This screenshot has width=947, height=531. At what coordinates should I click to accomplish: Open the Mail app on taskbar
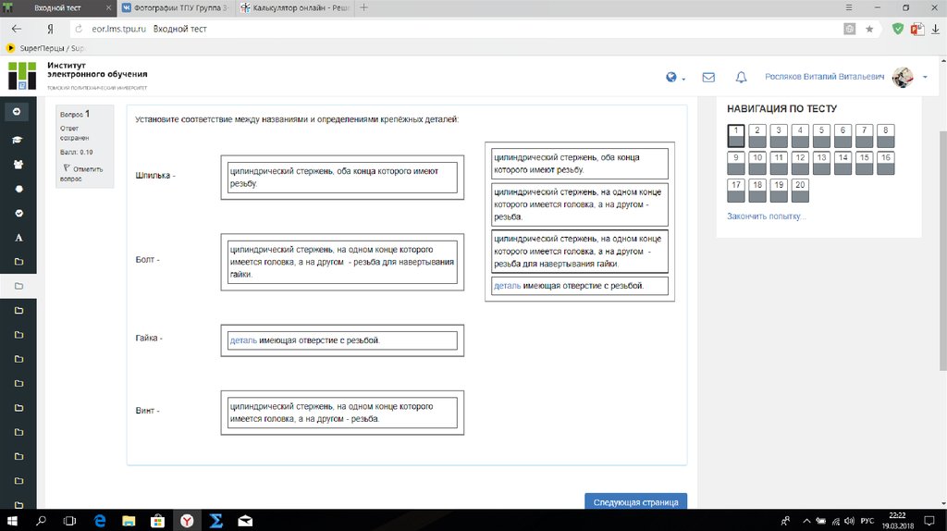245,521
